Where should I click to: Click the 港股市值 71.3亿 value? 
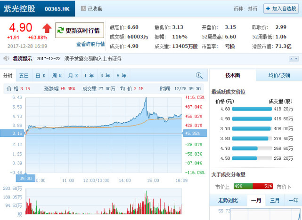(x=283, y=47)
